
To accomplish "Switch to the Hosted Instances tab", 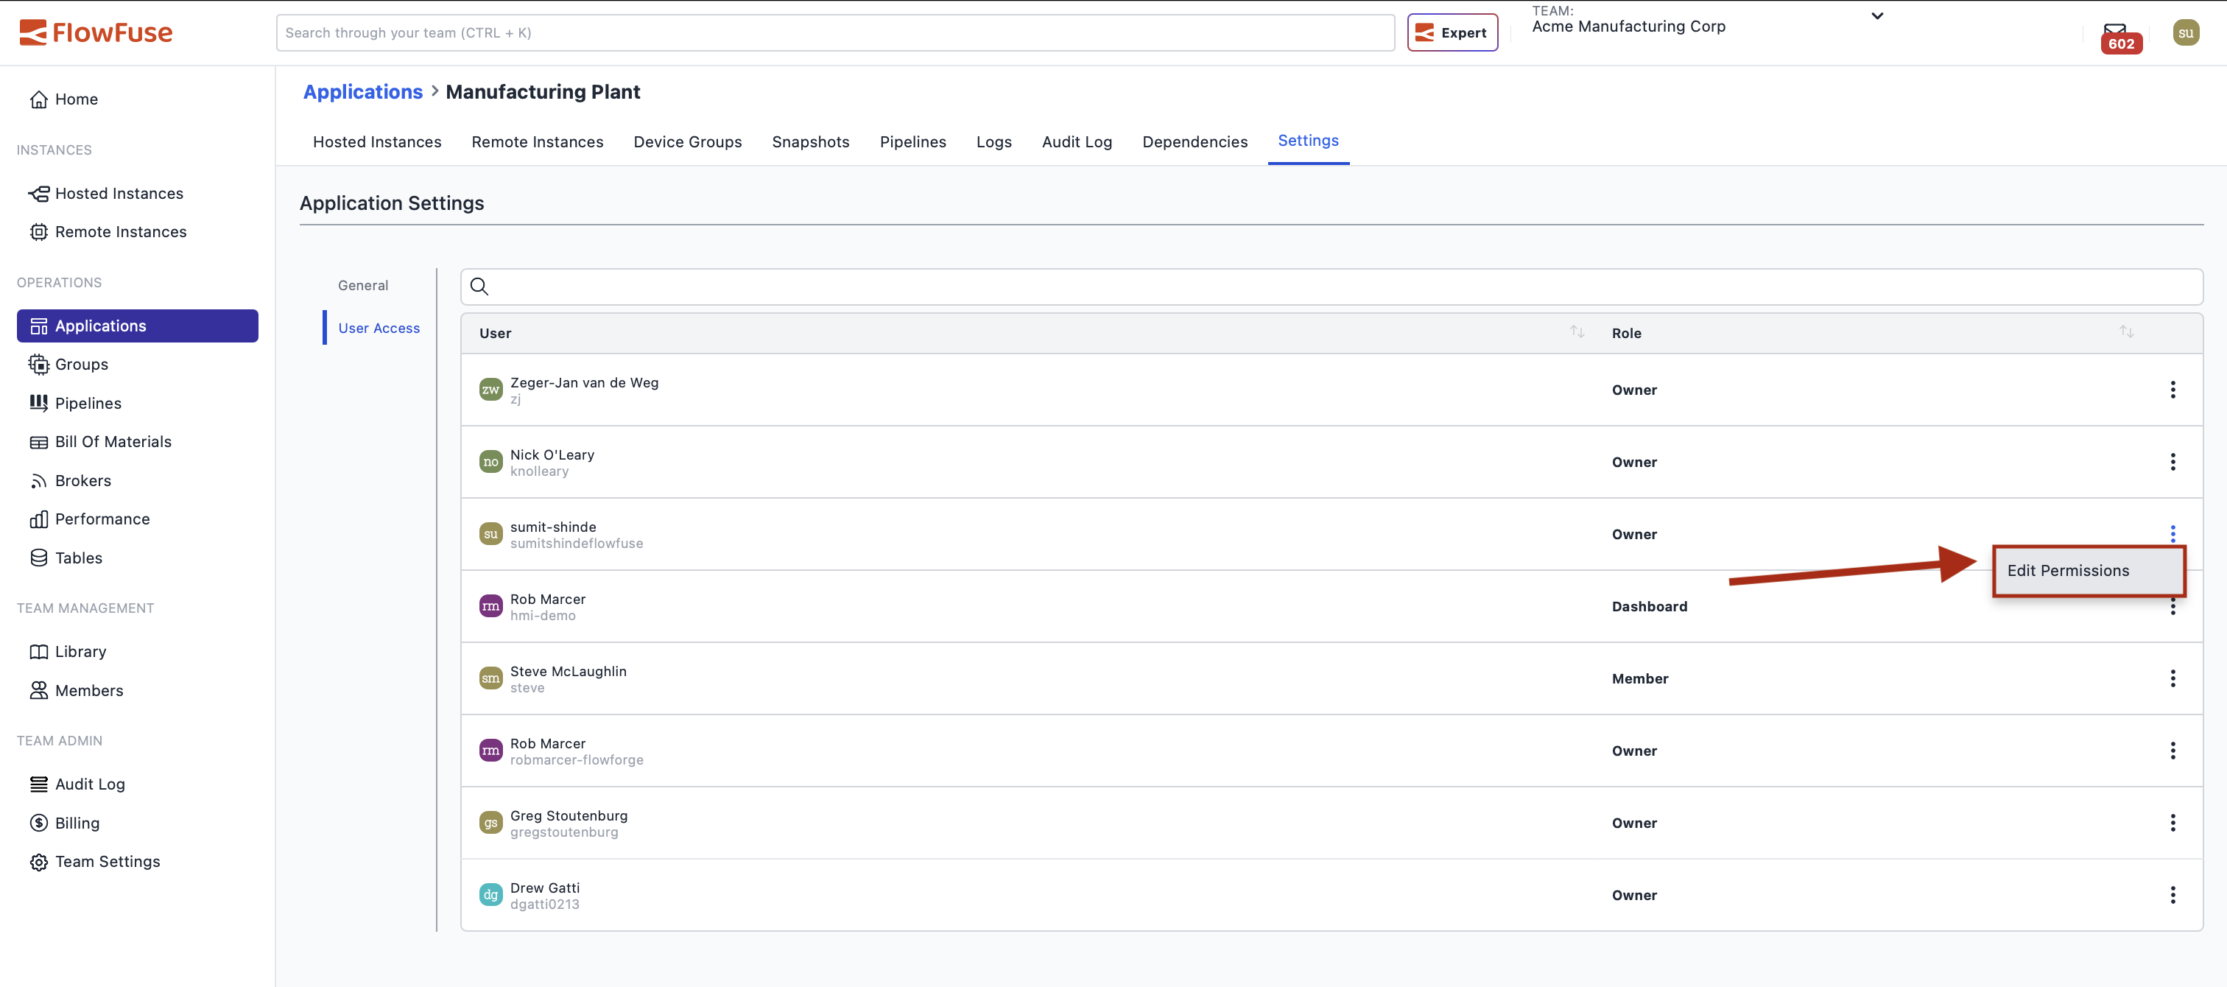I will 377,142.
